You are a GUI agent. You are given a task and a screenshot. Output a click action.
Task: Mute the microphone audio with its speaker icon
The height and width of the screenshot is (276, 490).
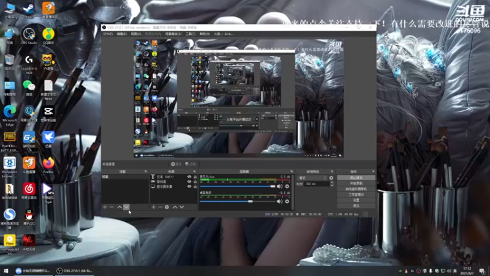click(280, 186)
